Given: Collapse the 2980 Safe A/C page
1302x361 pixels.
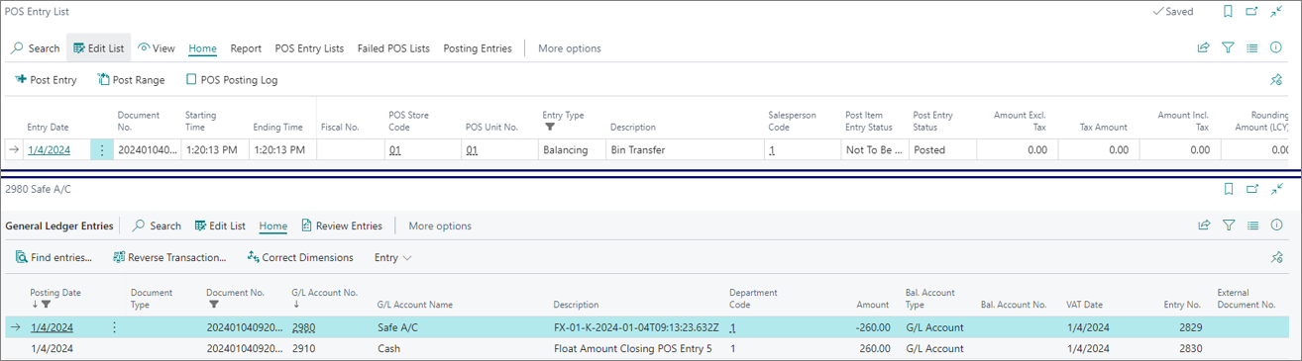Looking at the screenshot, I should (x=1277, y=189).
